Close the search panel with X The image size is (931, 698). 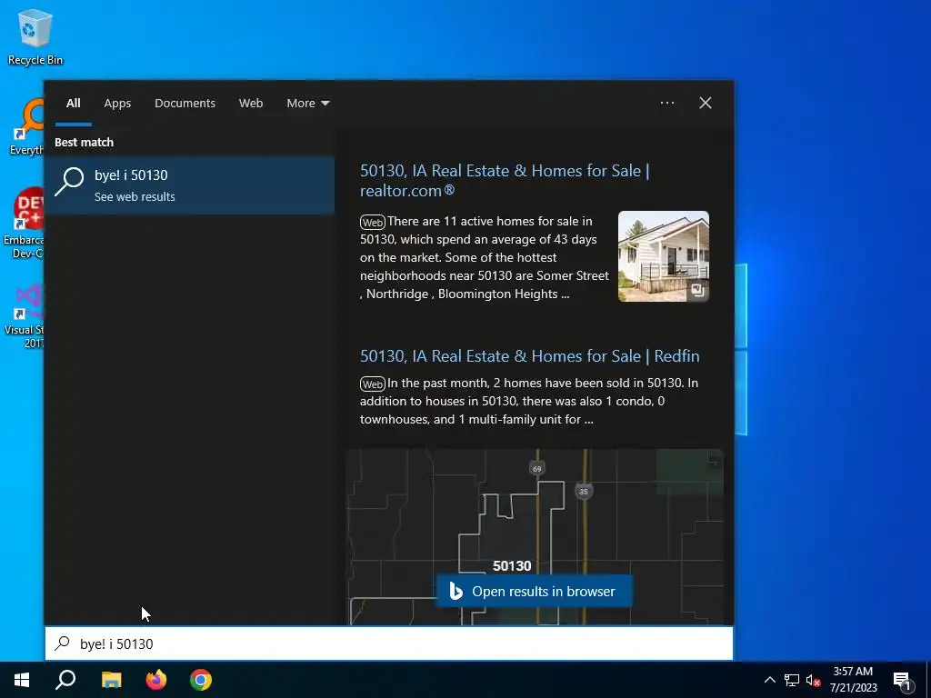pos(706,103)
